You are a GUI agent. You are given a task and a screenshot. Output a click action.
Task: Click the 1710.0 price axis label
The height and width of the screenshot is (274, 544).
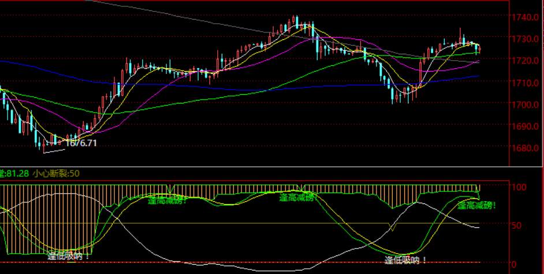click(x=527, y=83)
